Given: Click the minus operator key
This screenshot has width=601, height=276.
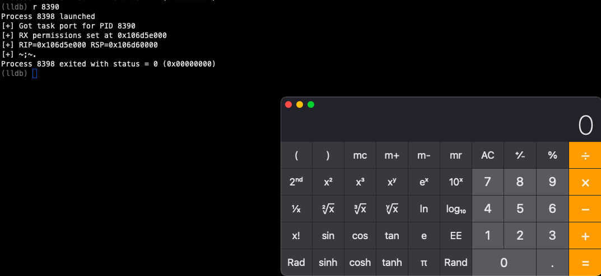Looking at the screenshot, I should [x=585, y=209].
